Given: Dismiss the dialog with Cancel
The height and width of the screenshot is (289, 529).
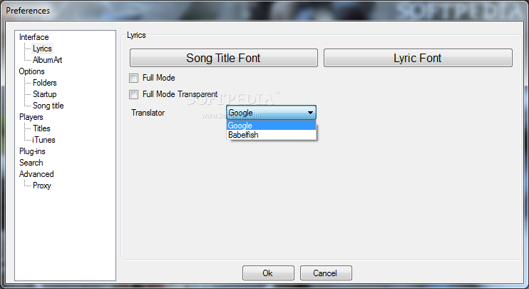Looking at the screenshot, I should pos(326,273).
